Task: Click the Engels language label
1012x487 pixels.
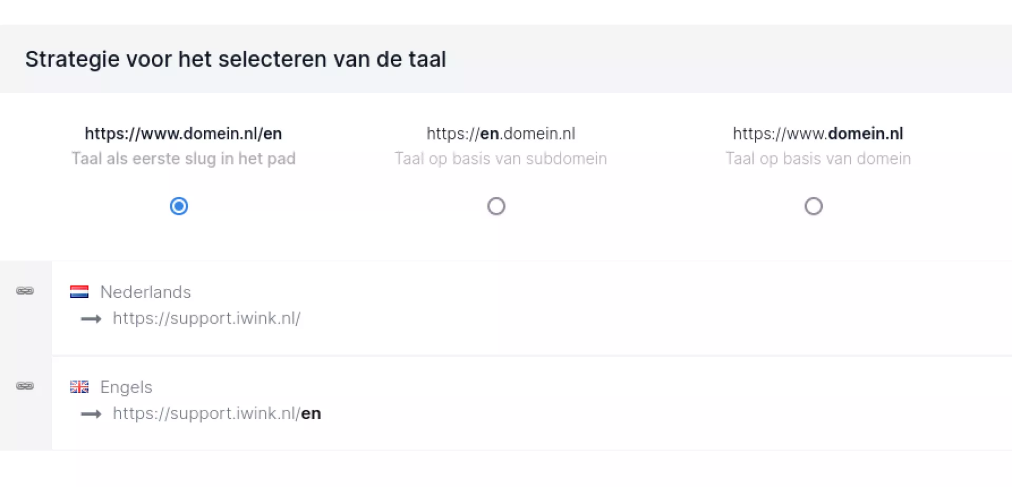Action: [x=126, y=387]
